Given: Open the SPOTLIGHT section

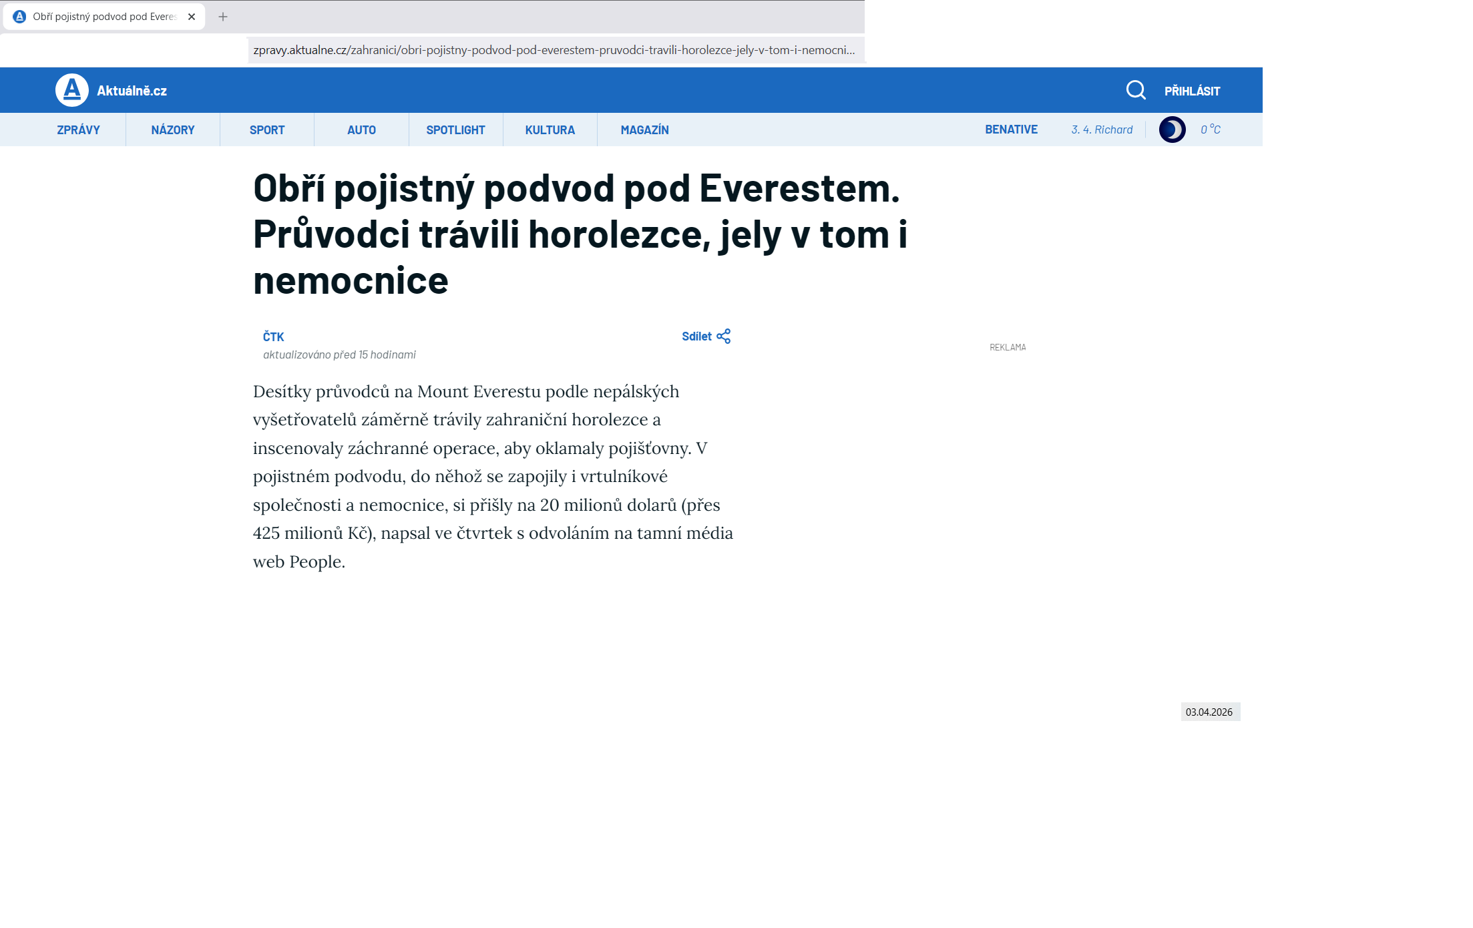Looking at the screenshot, I should [x=455, y=130].
